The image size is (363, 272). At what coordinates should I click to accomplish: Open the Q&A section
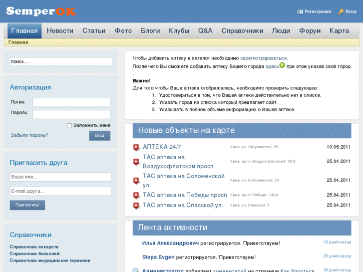click(x=205, y=31)
